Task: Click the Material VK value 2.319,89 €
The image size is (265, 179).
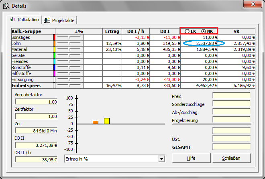Action: point(244,49)
